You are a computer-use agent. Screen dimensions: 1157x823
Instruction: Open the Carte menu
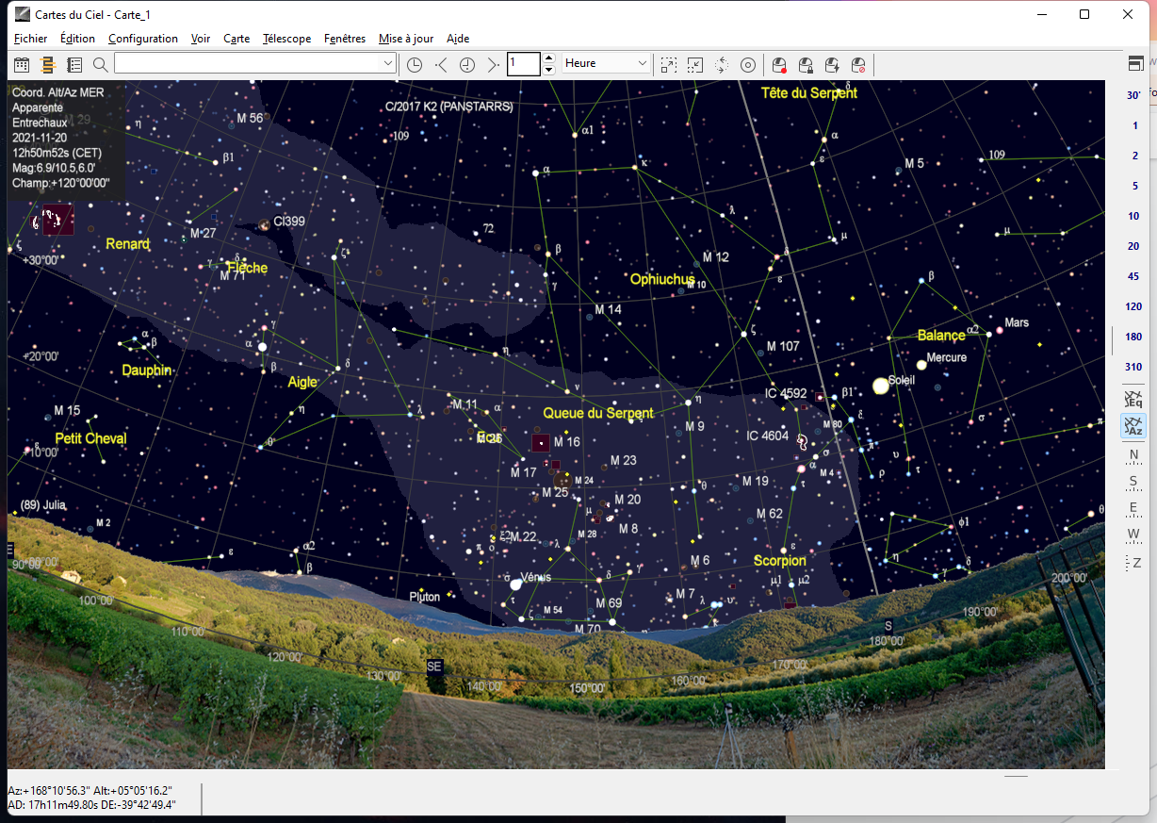point(236,39)
